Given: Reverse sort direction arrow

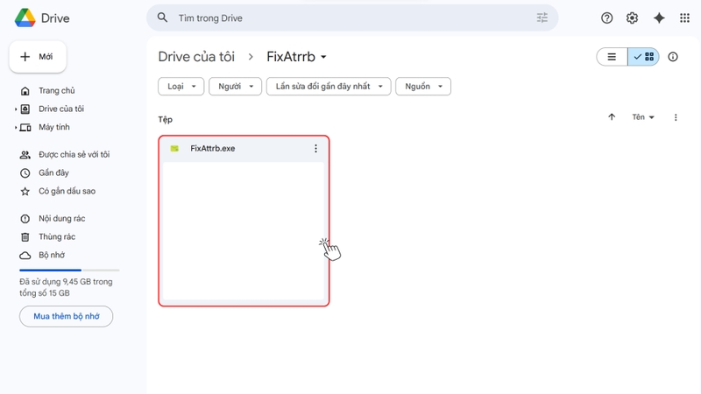Looking at the screenshot, I should coord(612,117).
